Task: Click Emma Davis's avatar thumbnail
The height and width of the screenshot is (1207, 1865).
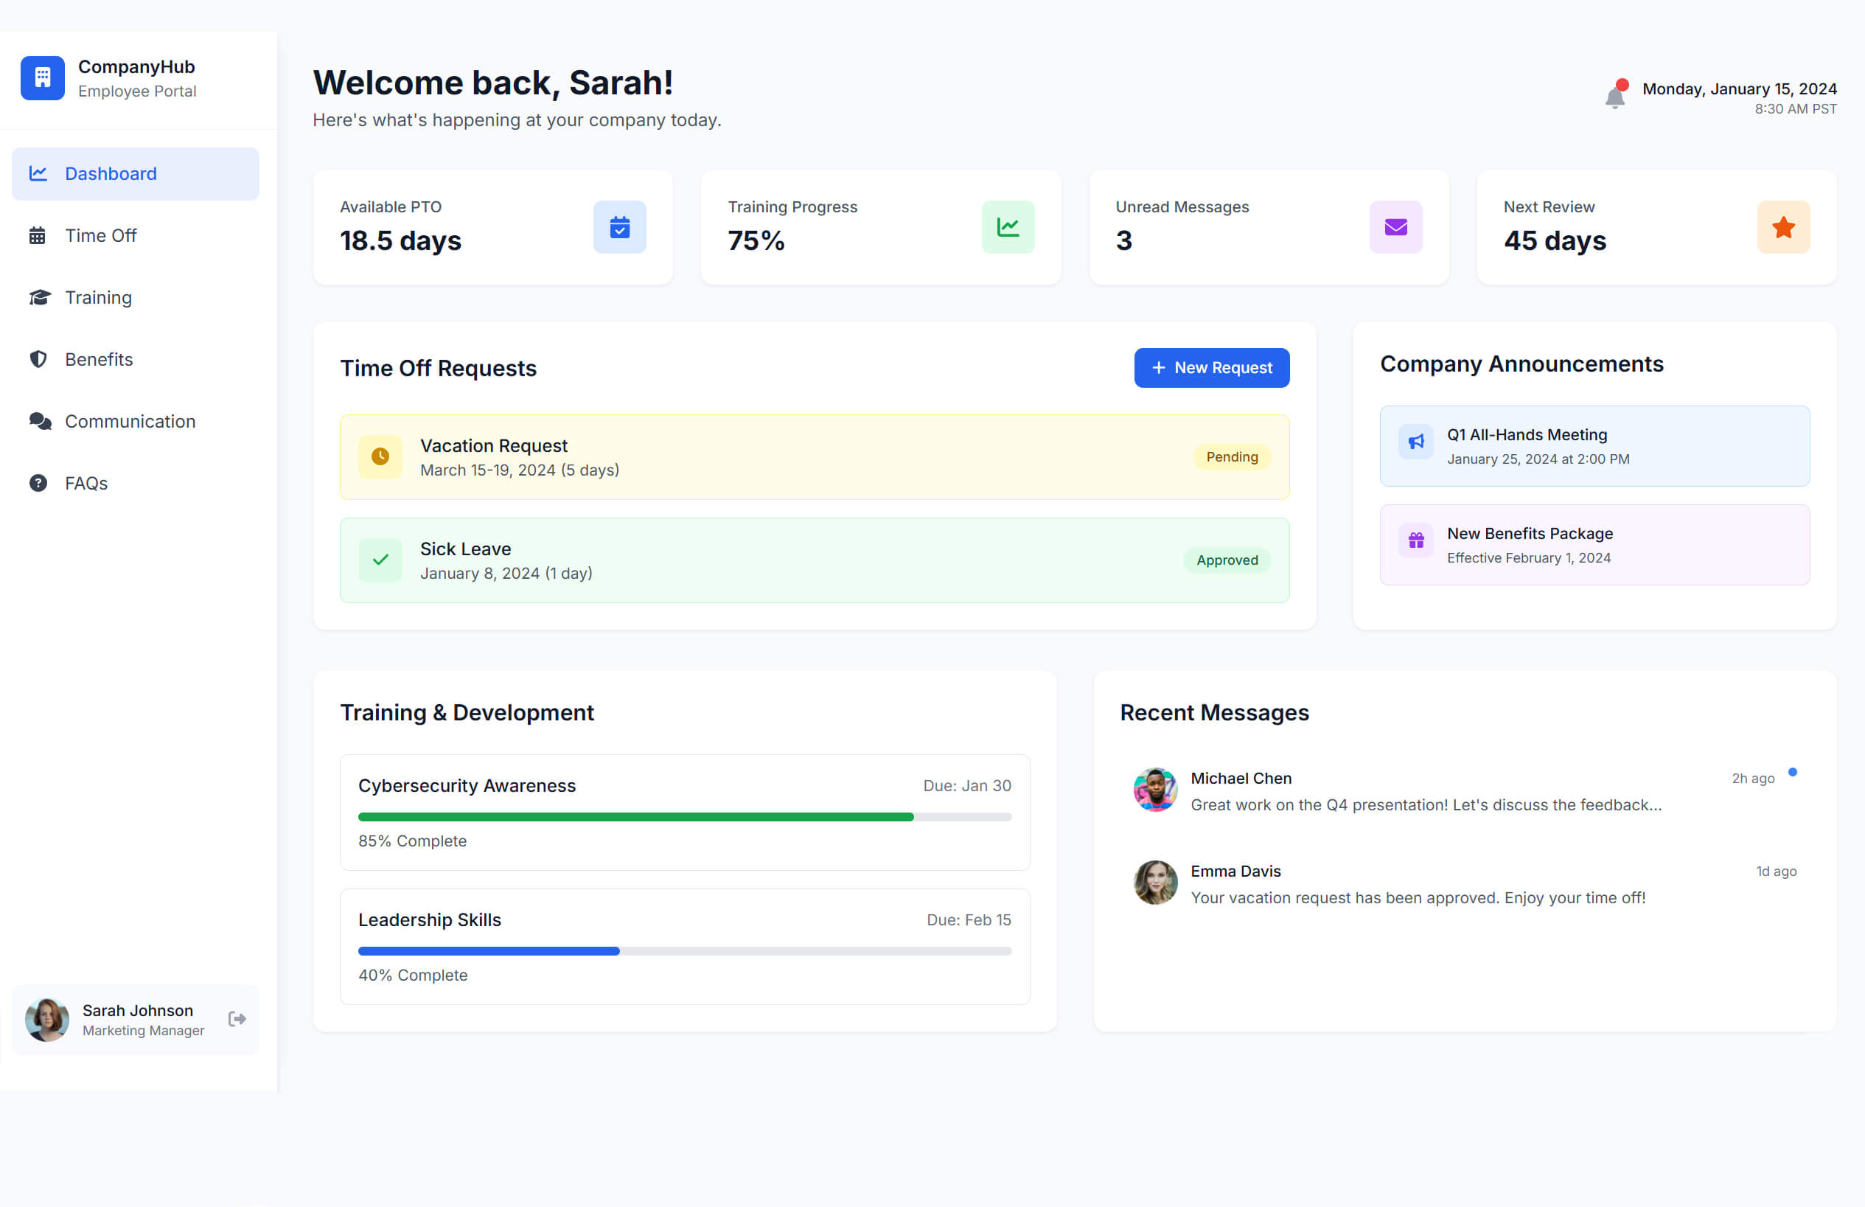Action: point(1155,883)
